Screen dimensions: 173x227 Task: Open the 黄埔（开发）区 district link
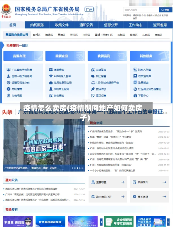tap(104, 35)
